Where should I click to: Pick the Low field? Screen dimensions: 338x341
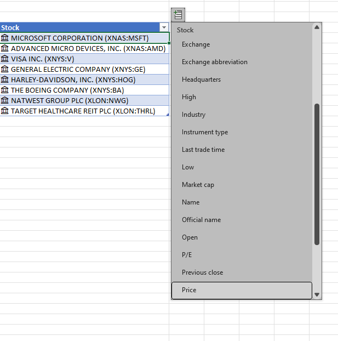pyautogui.click(x=242, y=167)
